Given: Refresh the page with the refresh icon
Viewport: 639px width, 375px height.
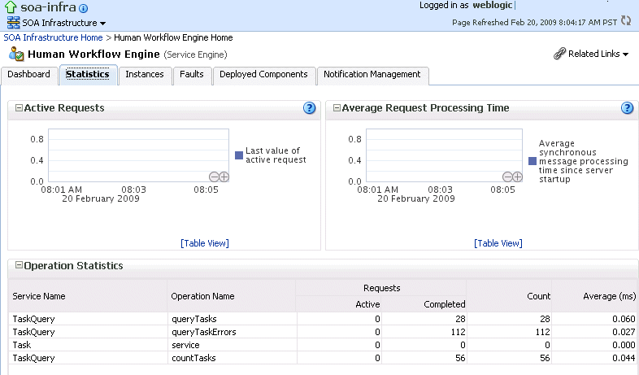Looking at the screenshot, I should click(x=626, y=20).
